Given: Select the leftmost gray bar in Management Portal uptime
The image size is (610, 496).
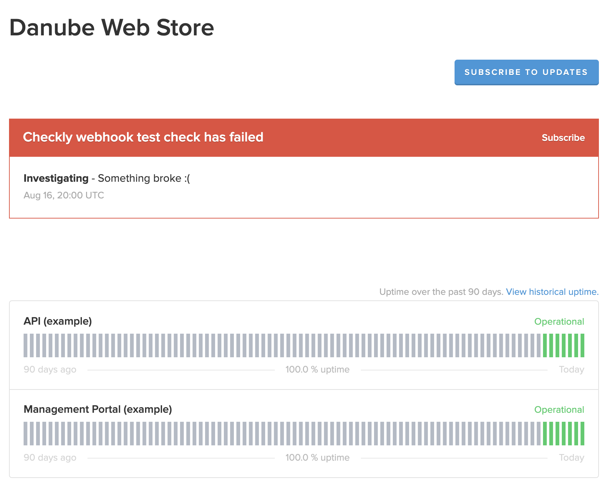Looking at the screenshot, I should point(26,434).
